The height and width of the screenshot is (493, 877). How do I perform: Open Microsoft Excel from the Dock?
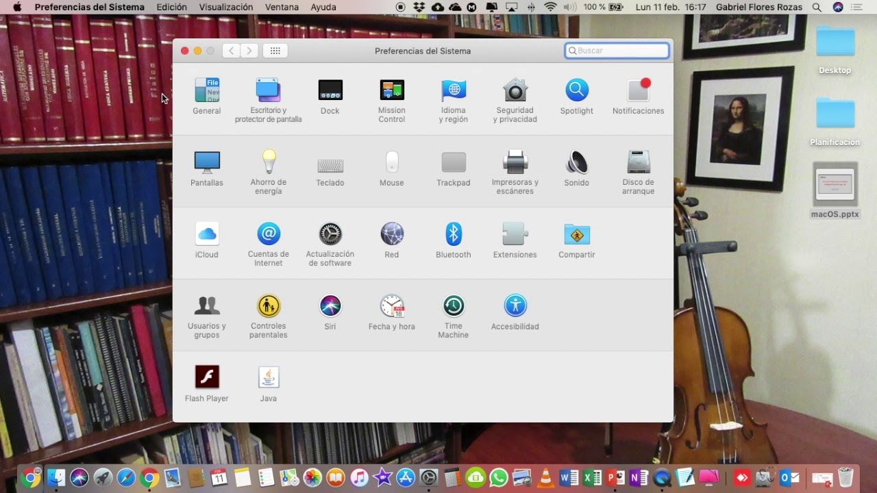pos(592,477)
